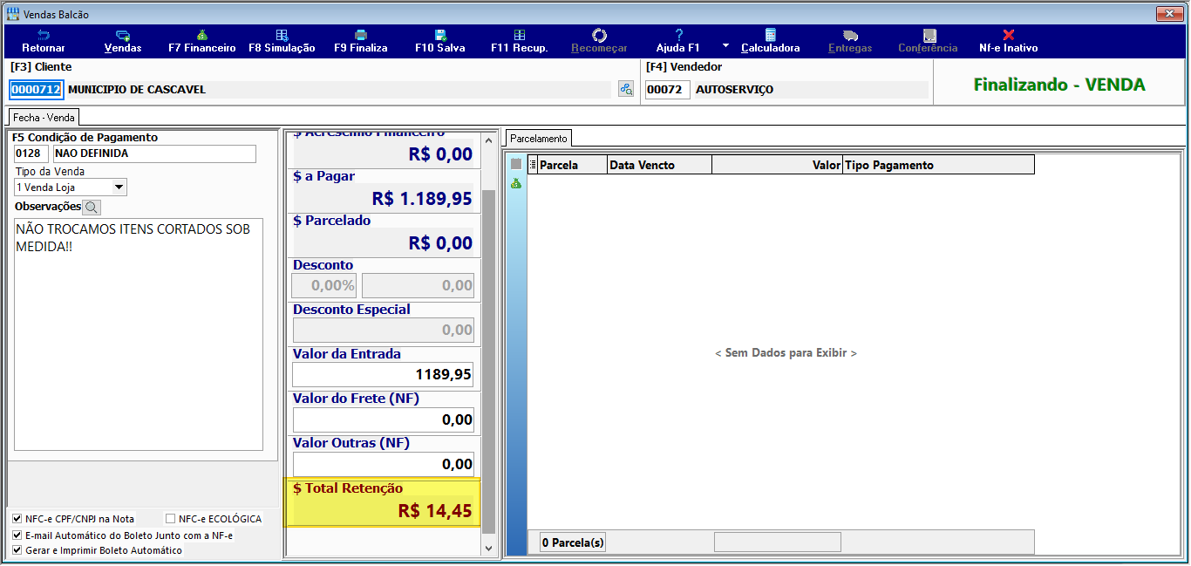Image resolution: width=1191 pixels, height=566 pixels.
Task: Select the Fecha - Venda tab
Action: coord(44,117)
